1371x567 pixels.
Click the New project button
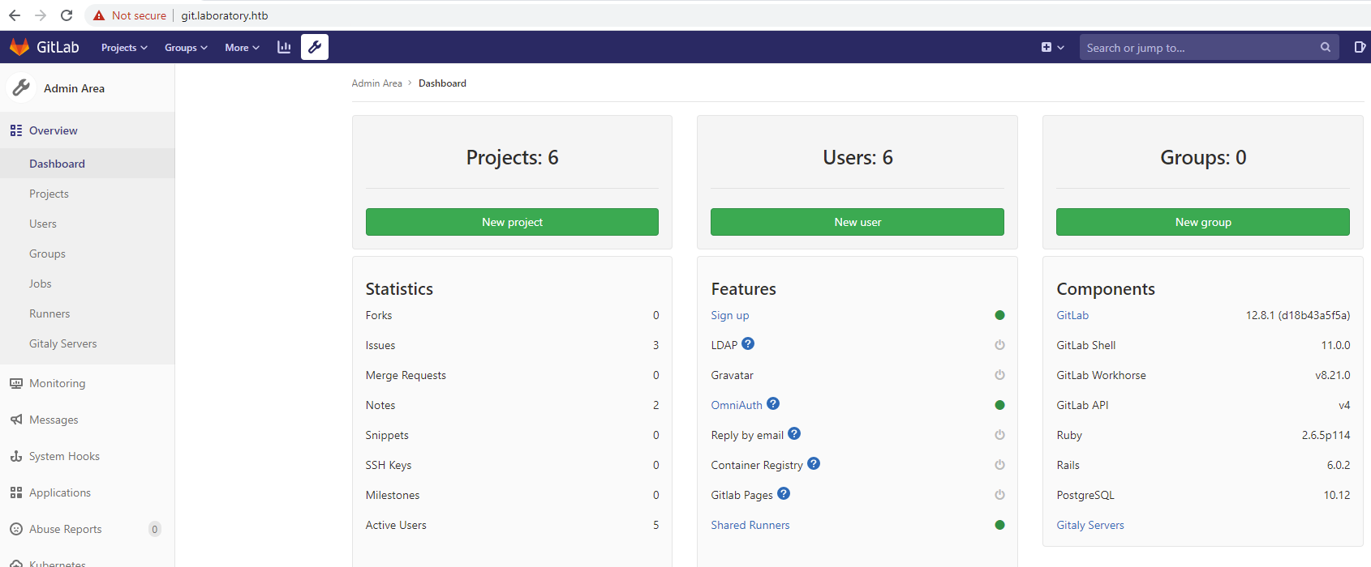pyautogui.click(x=512, y=222)
